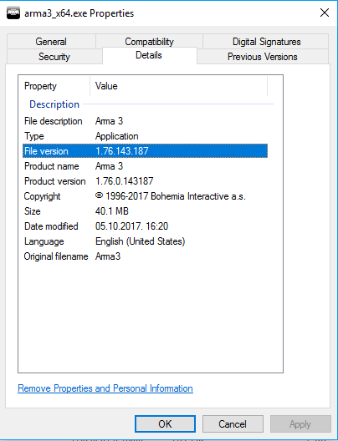Click the value 05.10.2017. 16:20
Screen dimensions: 338x441
[131, 226]
